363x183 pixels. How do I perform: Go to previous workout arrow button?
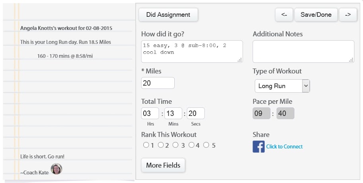click(x=284, y=15)
